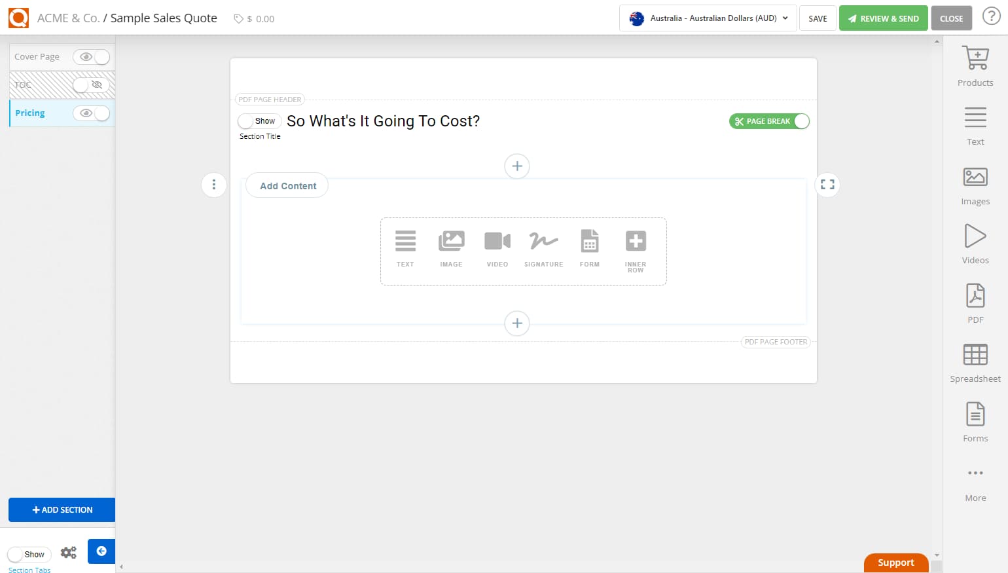The width and height of the screenshot is (1008, 573).
Task: Select the Spreadsheet tool on the right
Action: coord(975,361)
